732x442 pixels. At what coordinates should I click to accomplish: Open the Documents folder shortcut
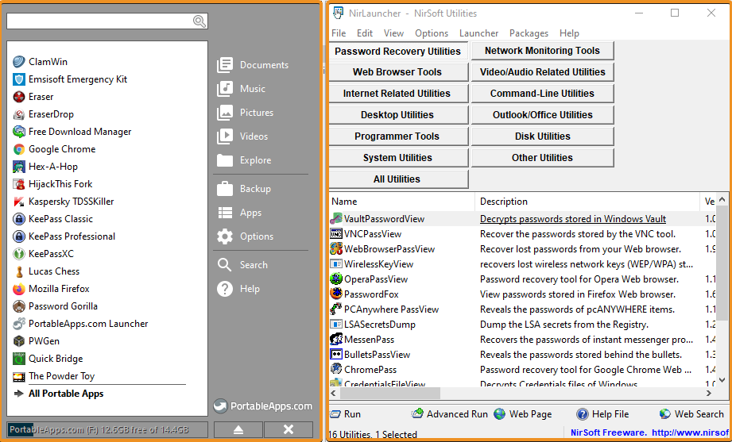tap(253, 65)
